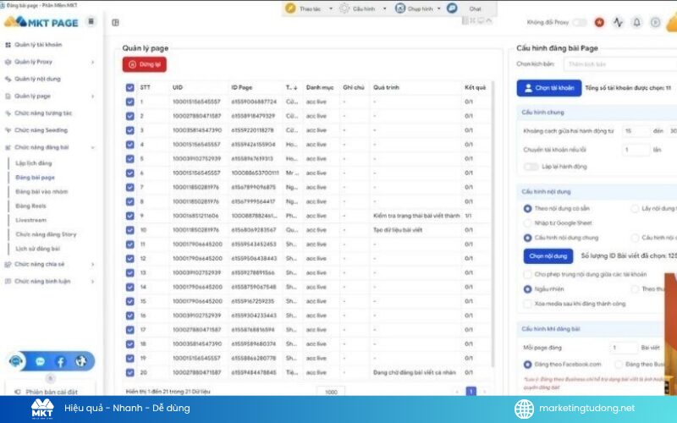Open the Chọn kịch bản combo box

click(620, 64)
